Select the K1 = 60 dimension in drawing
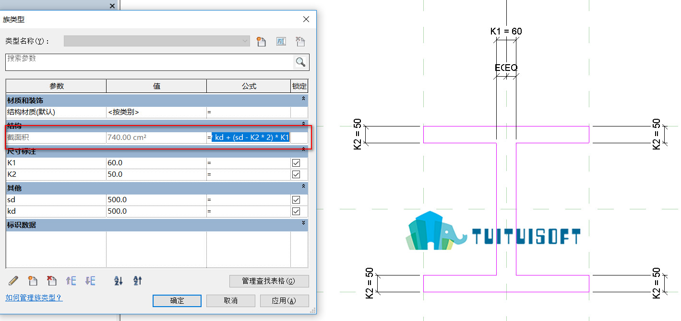 506,32
